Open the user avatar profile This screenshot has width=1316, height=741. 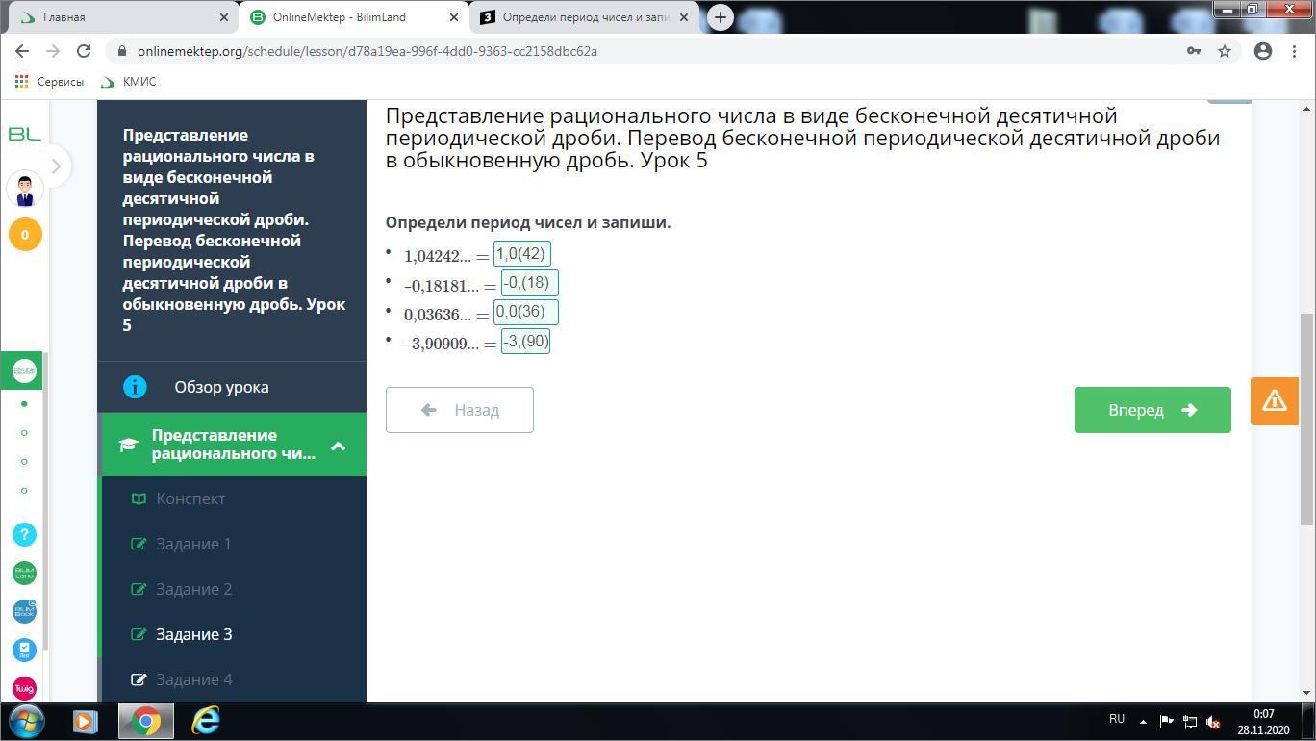click(x=25, y=189)
